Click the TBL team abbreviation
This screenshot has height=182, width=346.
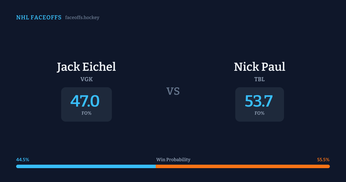[x=259, y=79]
